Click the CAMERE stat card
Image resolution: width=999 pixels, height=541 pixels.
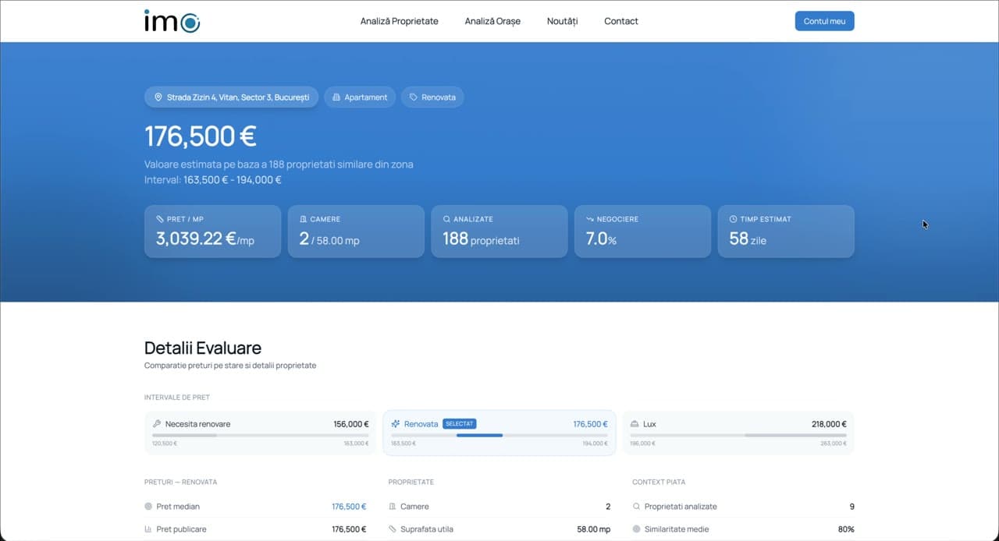coord(356,232)
